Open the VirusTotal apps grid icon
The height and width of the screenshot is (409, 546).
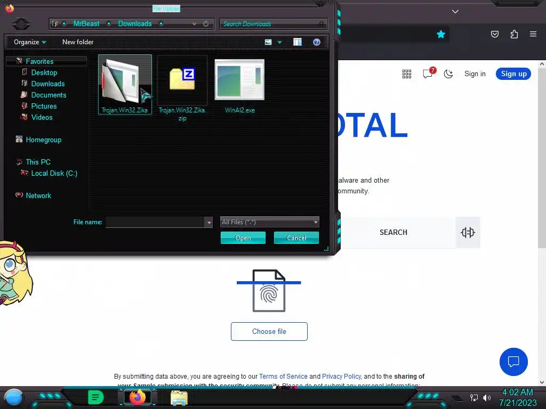(407, 73)
